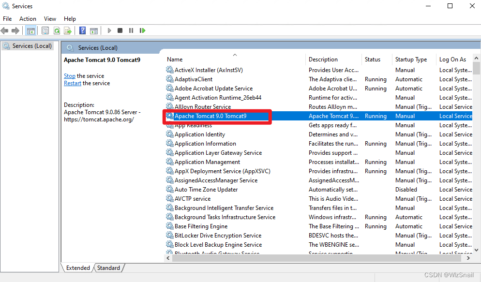
Task: Click the Stop the service link
Action: (69, 76)
